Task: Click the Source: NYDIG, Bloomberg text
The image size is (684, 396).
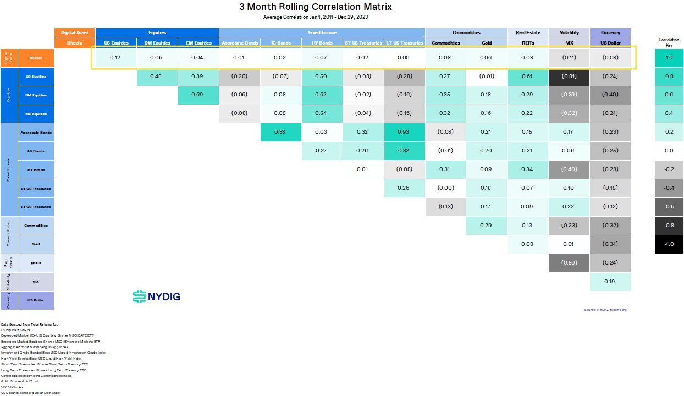Action: pyautogui.click(x=605, y=310)
